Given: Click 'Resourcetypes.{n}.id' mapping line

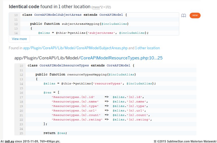Looking at the screenshot, I should pyautogui.click(x=98, y=97).
